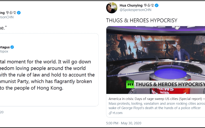Click the quoted tweet's handle ending in spox
The image size is (205, 128).
click(x=4, y=51)
